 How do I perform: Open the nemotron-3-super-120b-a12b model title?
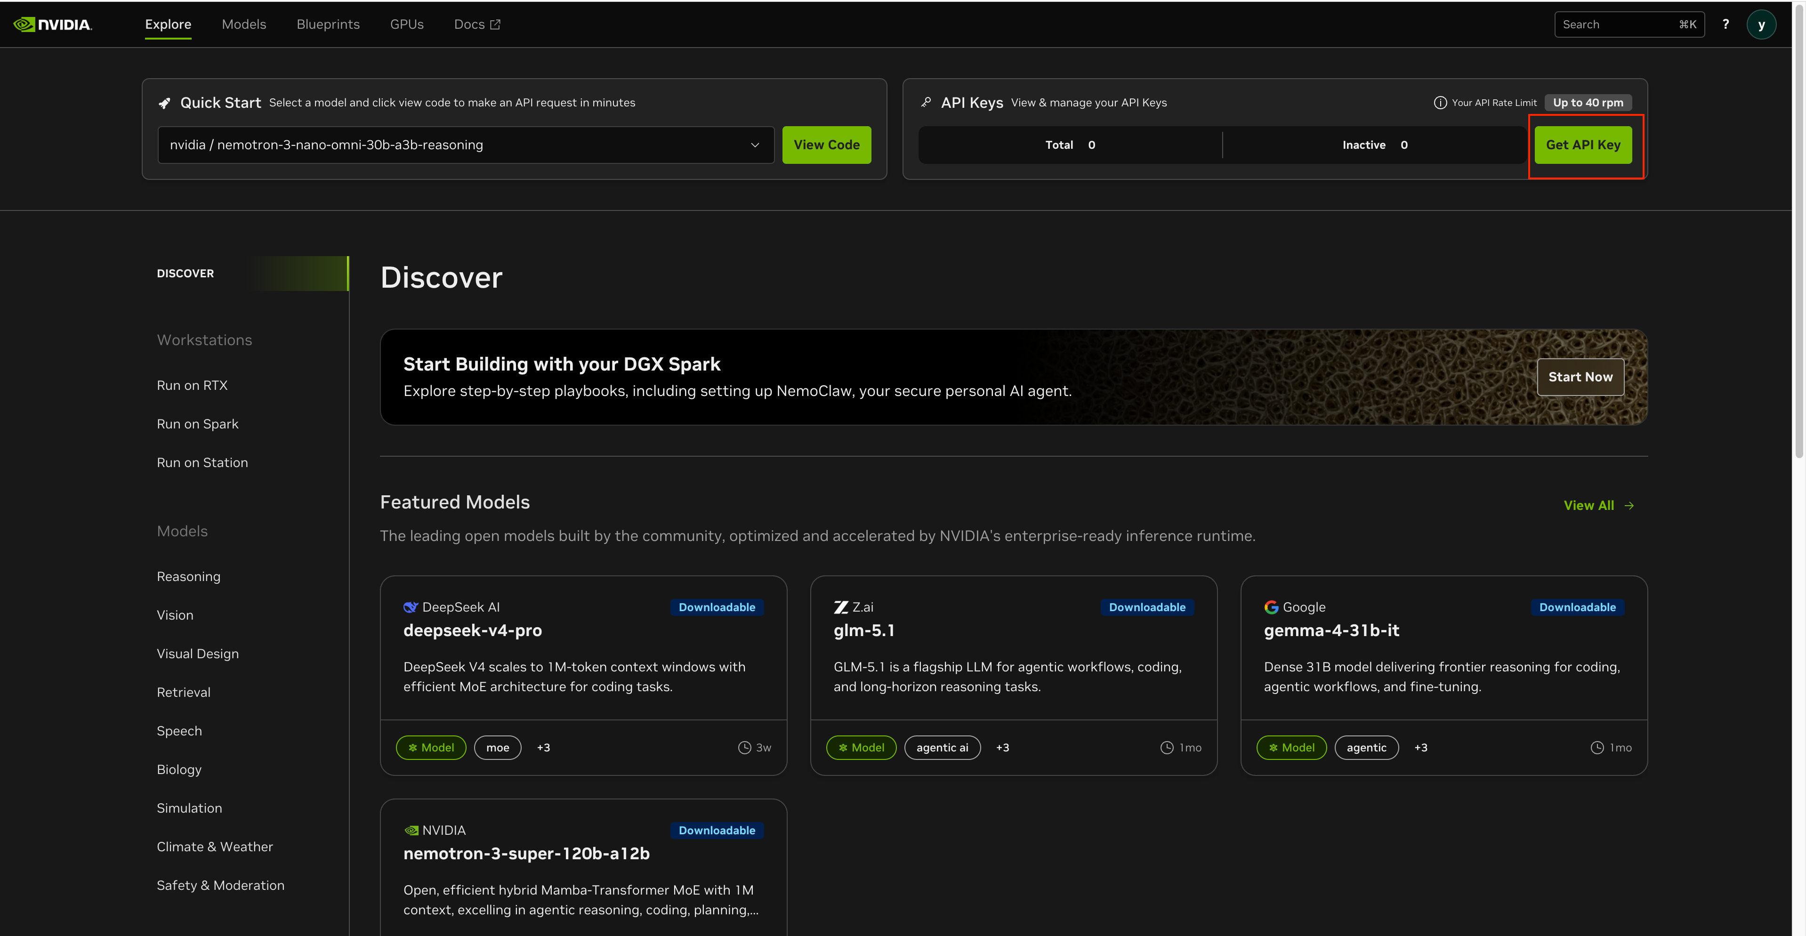pyautogui.click(x=526, y=854)
